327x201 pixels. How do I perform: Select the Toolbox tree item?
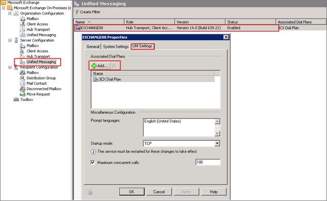coord(27,99)
